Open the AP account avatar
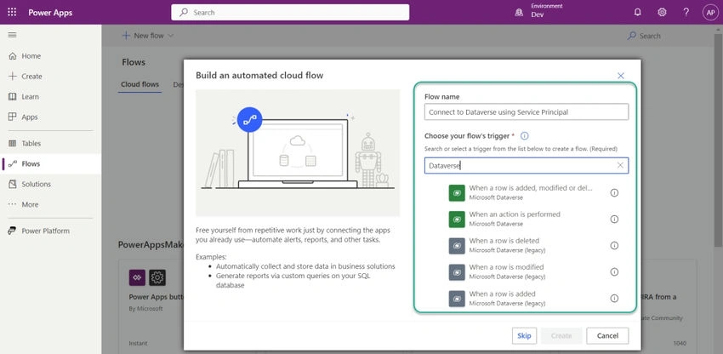Image resolution: width=723 pixels, height=354 pixels. click(710, 13)
